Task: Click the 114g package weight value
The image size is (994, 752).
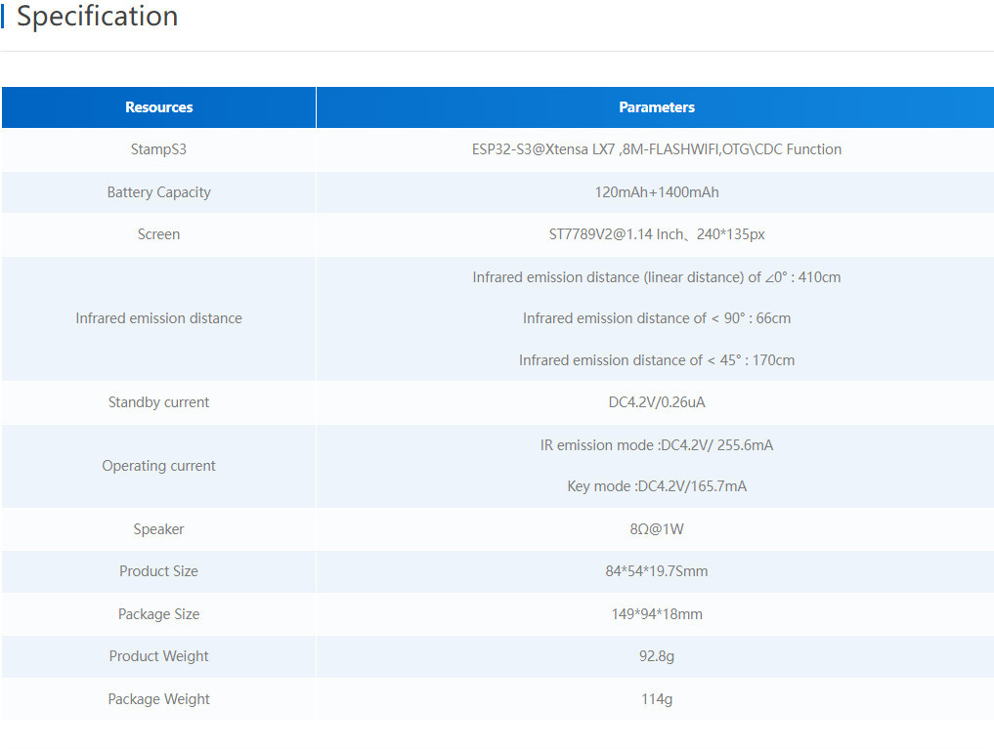Action: click(x=656, y=699)
